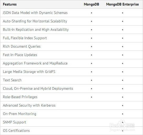Click Full, Flexible Index Support feature

click(x=25, y=38)
